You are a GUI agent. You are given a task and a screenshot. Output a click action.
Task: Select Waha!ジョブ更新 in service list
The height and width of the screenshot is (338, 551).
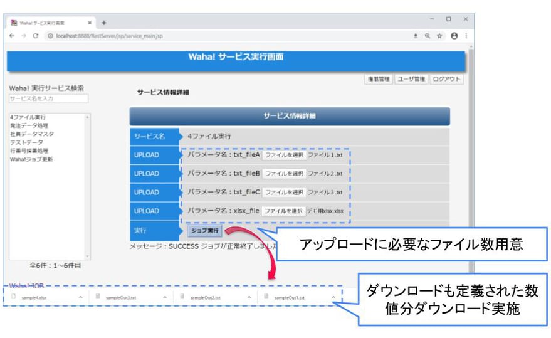(x=31, y=159)
